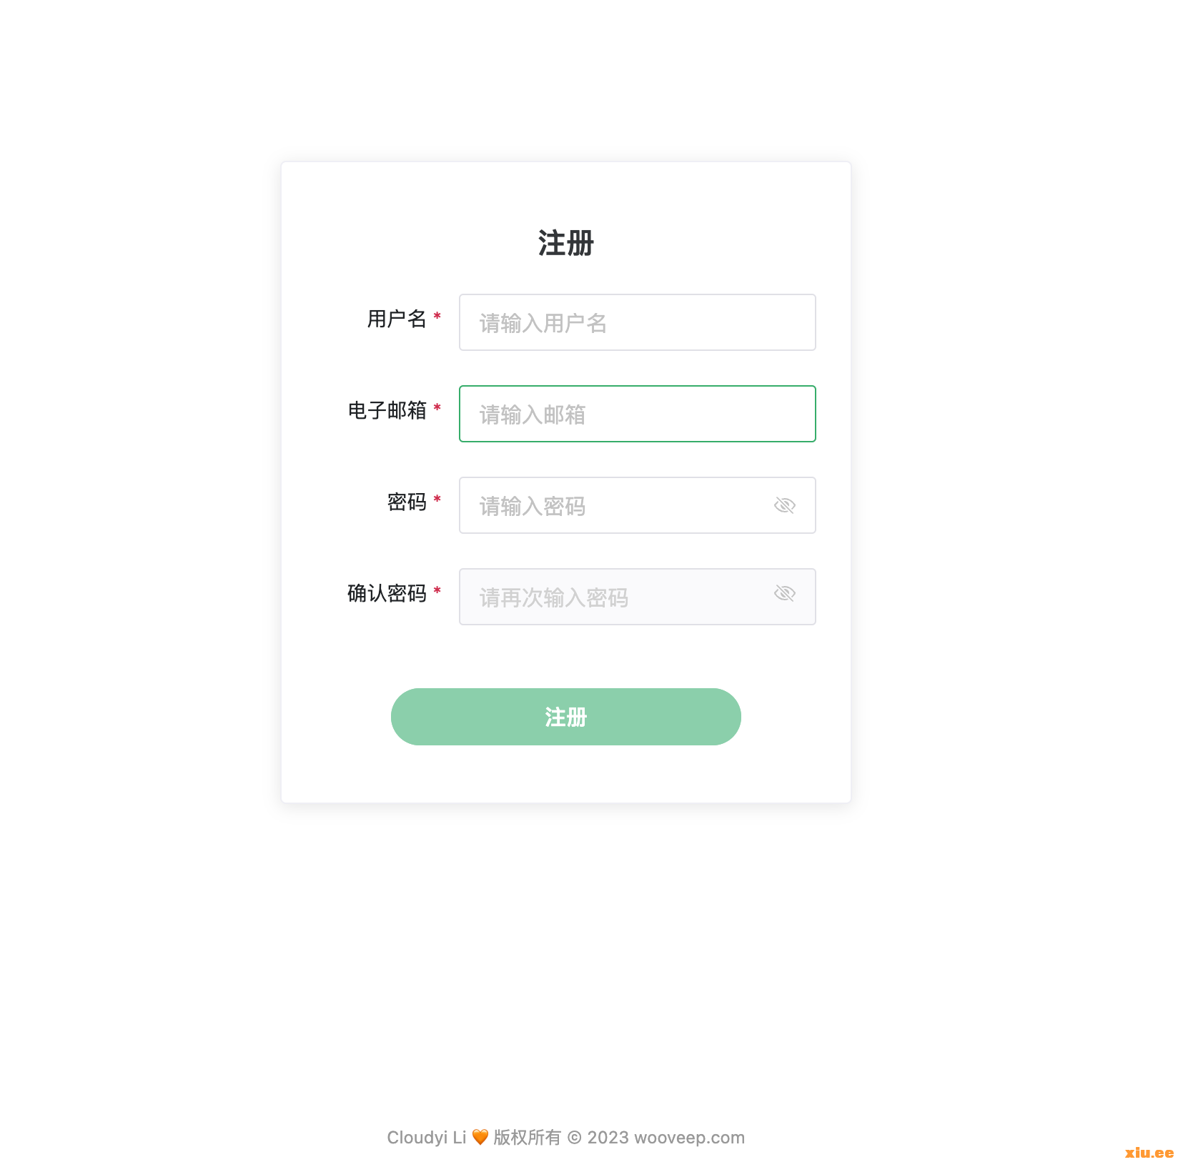Viewport: 1178px width, 1162px height.
Task: Click the 密码 label above 确认密码
Action: (x=406, y=502)
